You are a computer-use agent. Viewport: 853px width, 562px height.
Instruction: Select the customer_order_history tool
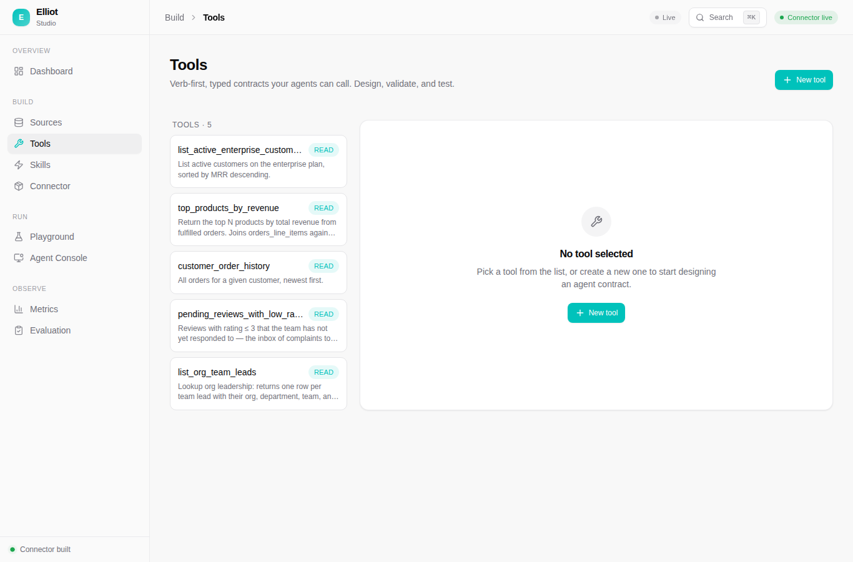[x=259, y=273]
